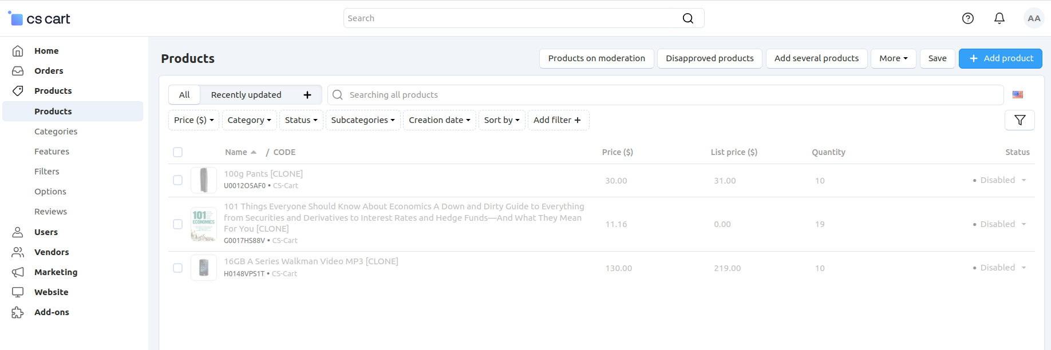Click the Orders inbox icon in sidebar
The image size is (1051, 350).
[18, 71]
